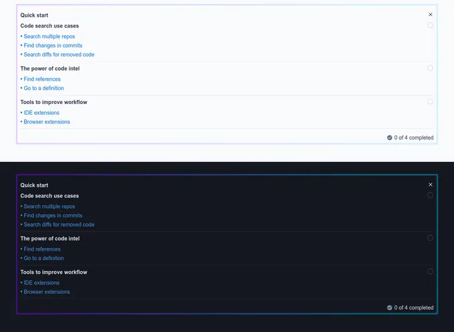Open IDE extensions link in light panel
Image resolution: width=454 pixels, height=332 pixels.
click(41, 113)
